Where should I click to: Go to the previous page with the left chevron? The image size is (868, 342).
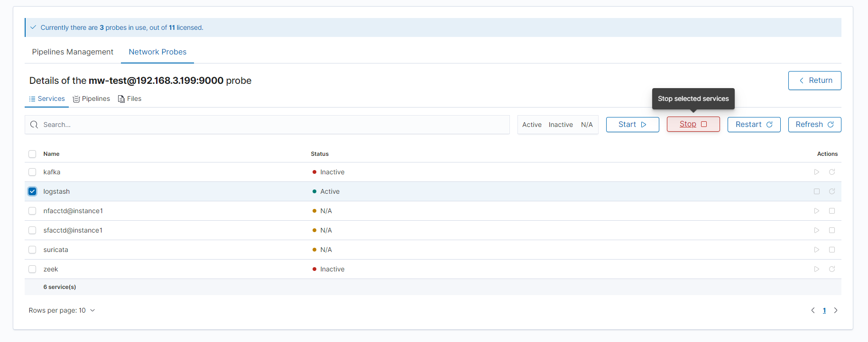tap(813, 310)
